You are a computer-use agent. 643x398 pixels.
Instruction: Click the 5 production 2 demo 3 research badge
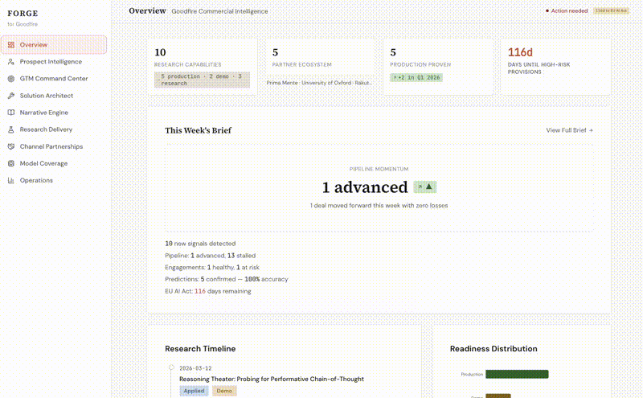pyautogui.click(x=202, y=80)
